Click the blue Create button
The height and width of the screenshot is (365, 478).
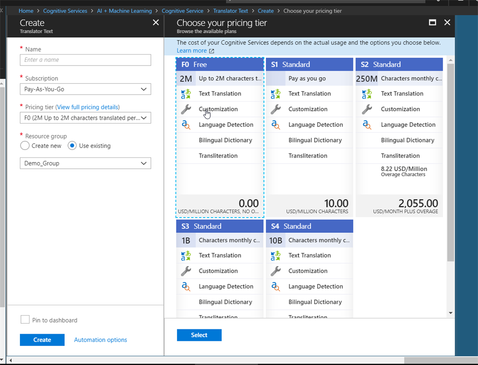(42, 340)
